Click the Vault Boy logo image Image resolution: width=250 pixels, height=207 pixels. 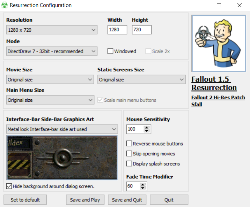coord(219,43)
